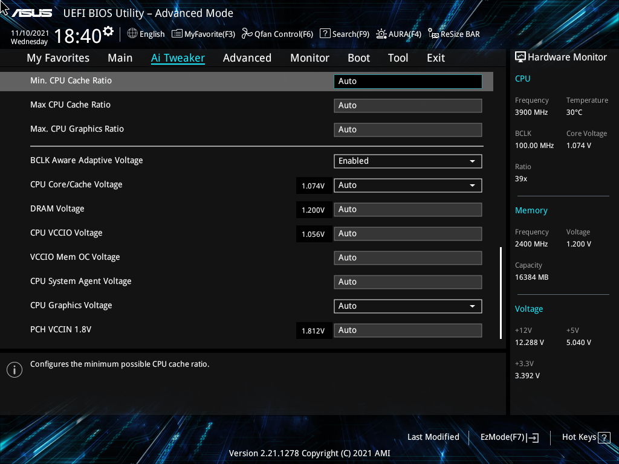Screen dimensions: 619x464
Task: Open Search(F9)
Action: [345, 34]
